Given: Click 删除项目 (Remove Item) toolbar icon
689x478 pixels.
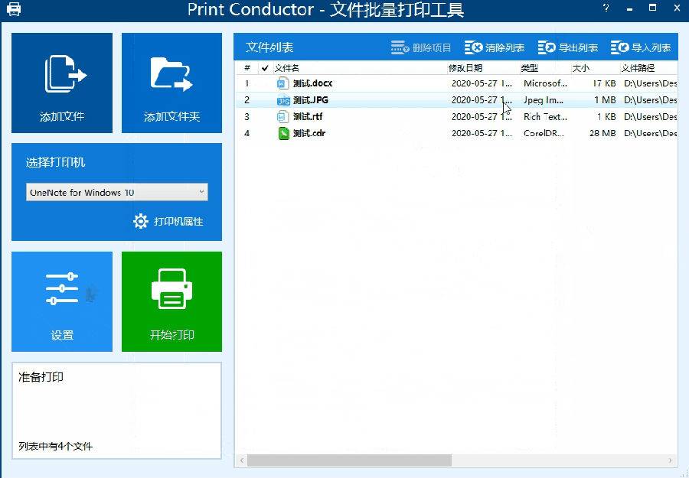Looking at the screenshot, I should [400, 48].
